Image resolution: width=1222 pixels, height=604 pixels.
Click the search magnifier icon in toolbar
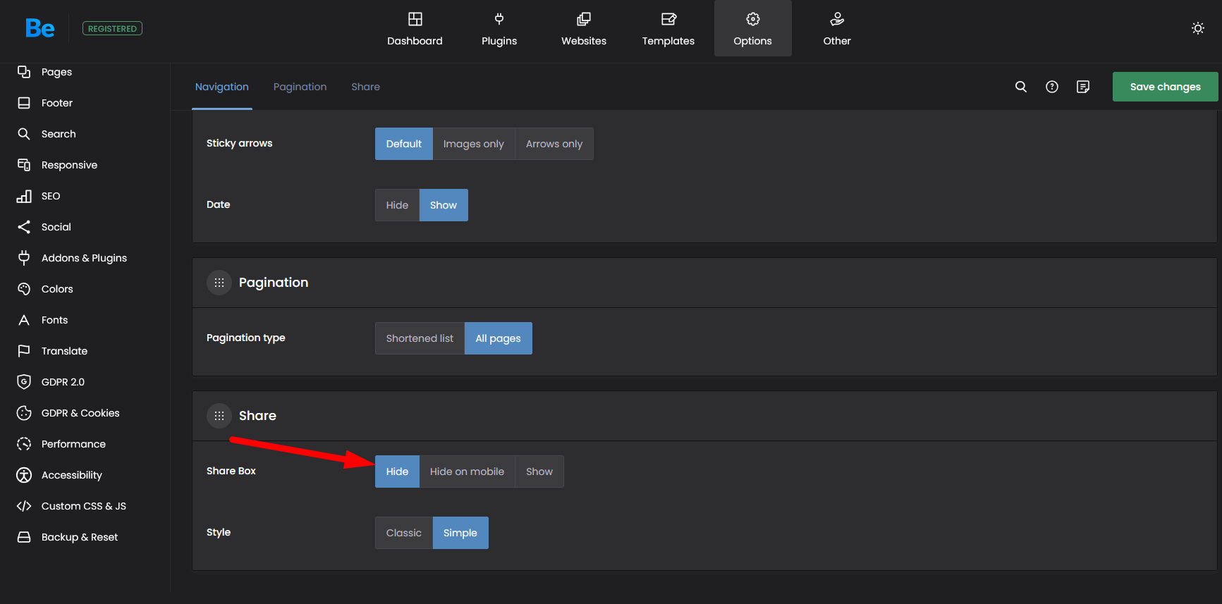(1020, 87)
